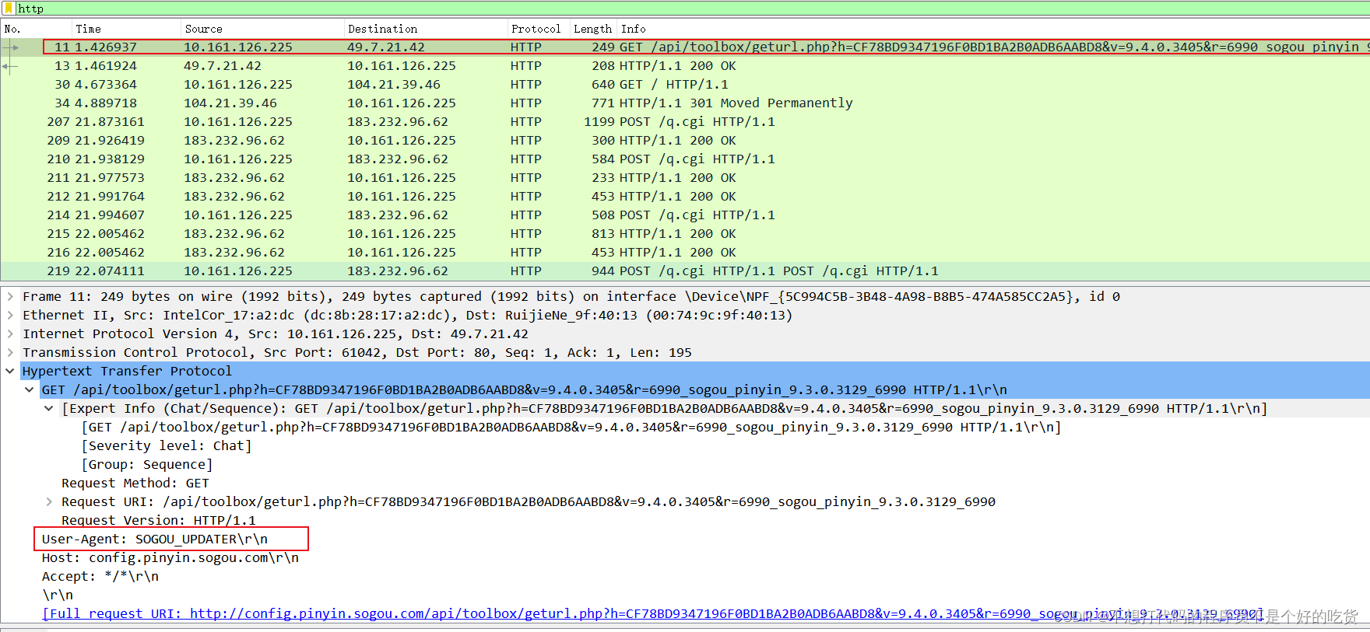Screen dimensions: 1370x632
Task: Select packet 211 at time 21.977573
Action: 685,177
